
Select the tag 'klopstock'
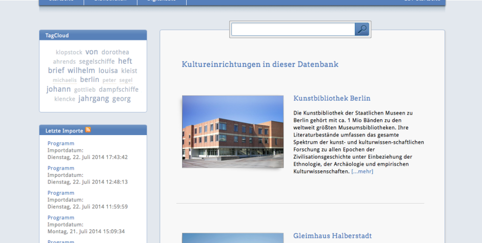pos(69,53)
